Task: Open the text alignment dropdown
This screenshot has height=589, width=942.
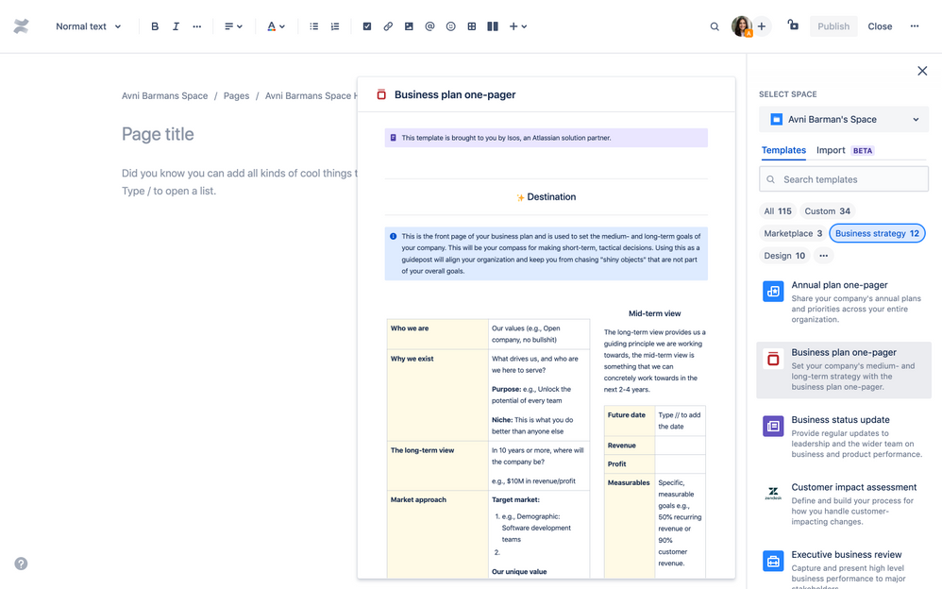Action: pos(233,26)
